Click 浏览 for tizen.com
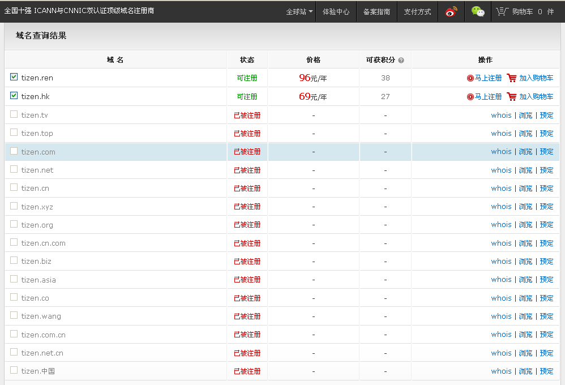Viewport: 565px width, 385px height. pos(525,152)
